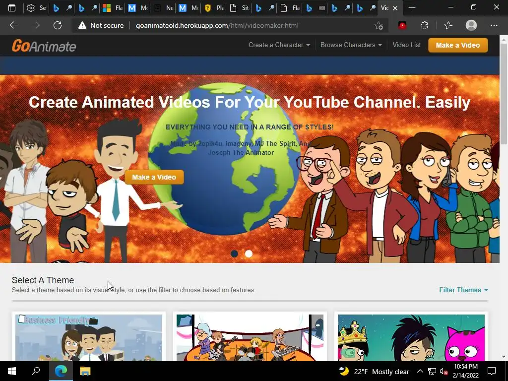Click the address bar URL

[x=217, y=26]
